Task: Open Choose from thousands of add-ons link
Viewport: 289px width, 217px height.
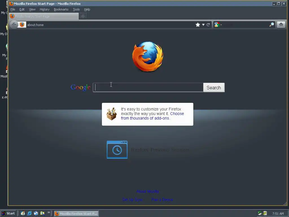Action: pos(152,116)
